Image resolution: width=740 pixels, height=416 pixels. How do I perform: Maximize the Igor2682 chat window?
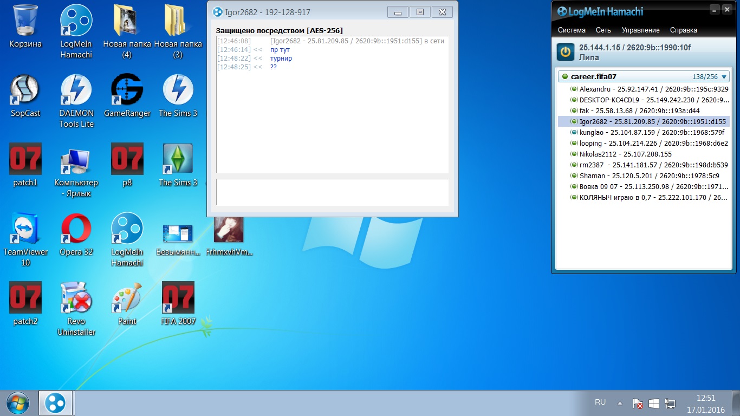coord(420,12)
